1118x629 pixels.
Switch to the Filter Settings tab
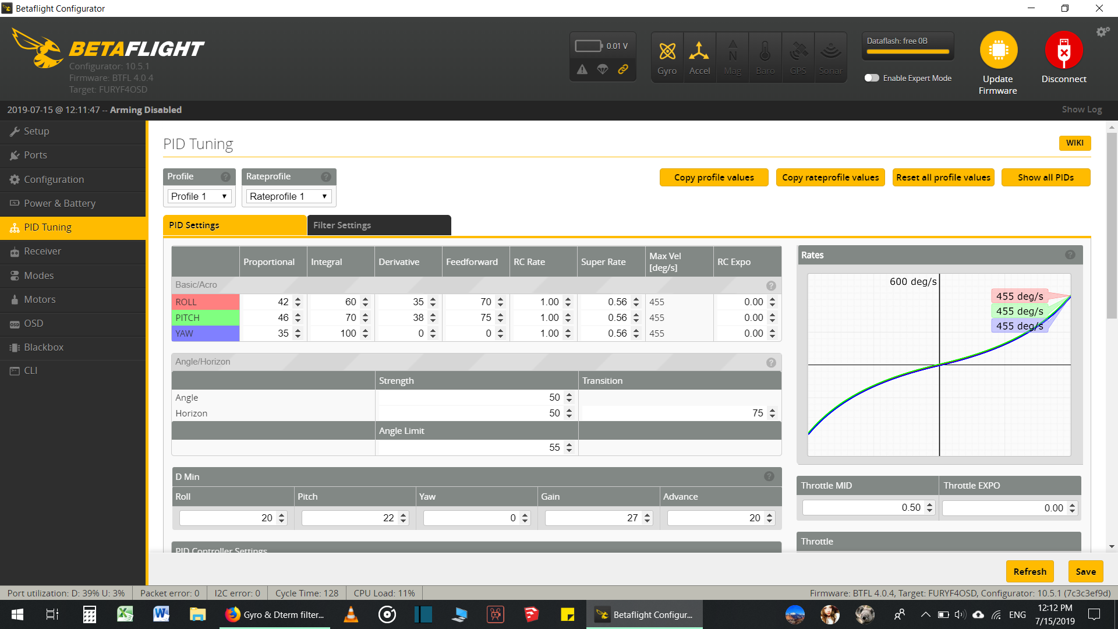coord(378,225)
